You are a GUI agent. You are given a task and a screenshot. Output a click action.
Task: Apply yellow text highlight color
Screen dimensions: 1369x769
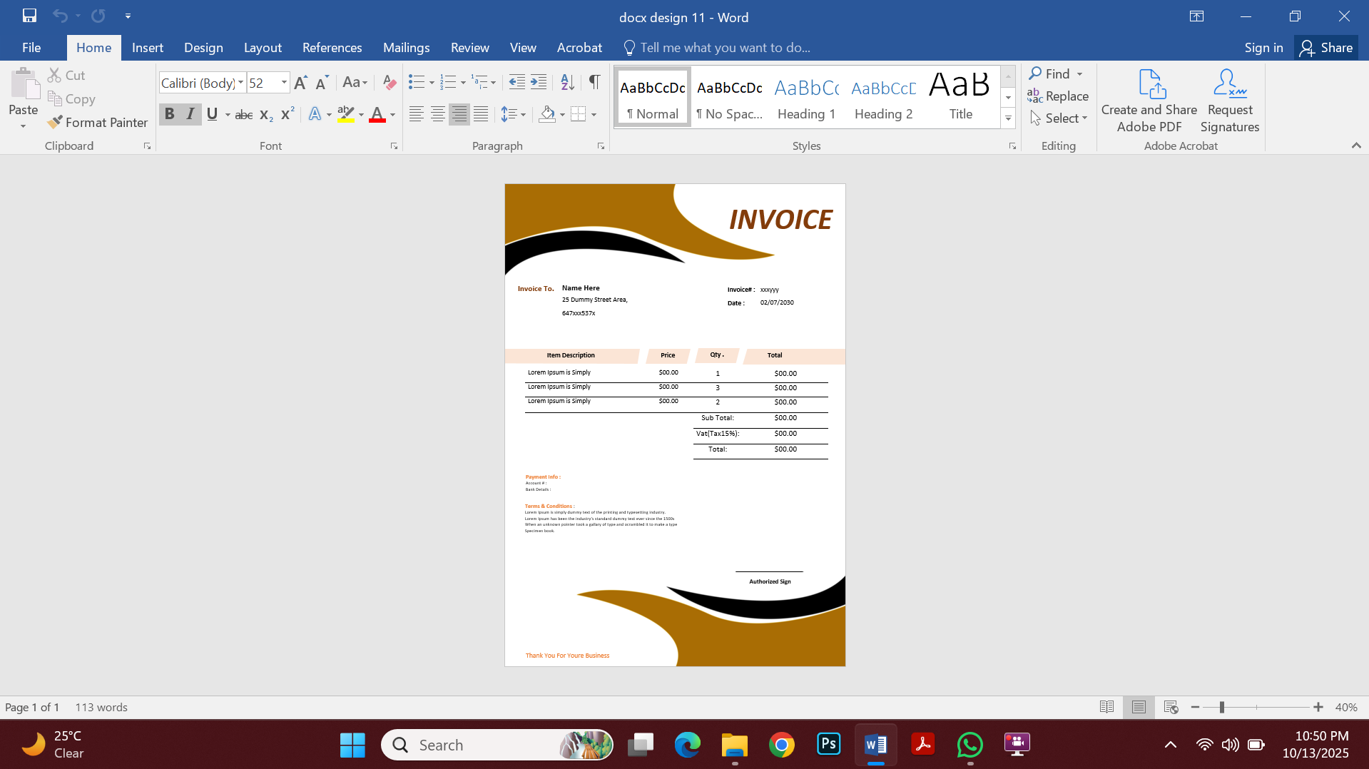(x=345, y=114)
